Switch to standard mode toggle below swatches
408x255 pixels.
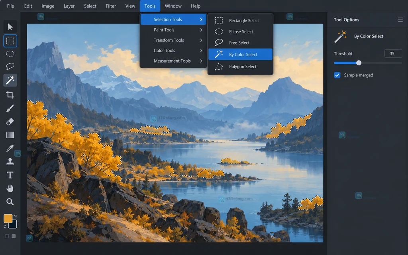[x=7, y=236]
